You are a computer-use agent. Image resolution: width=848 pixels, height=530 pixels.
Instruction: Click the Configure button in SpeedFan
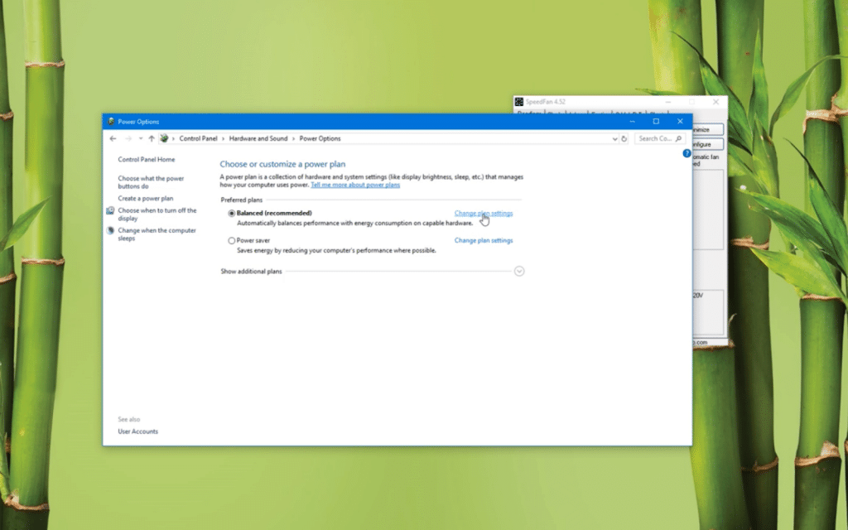pyautogui.click(x=709, y=144)
